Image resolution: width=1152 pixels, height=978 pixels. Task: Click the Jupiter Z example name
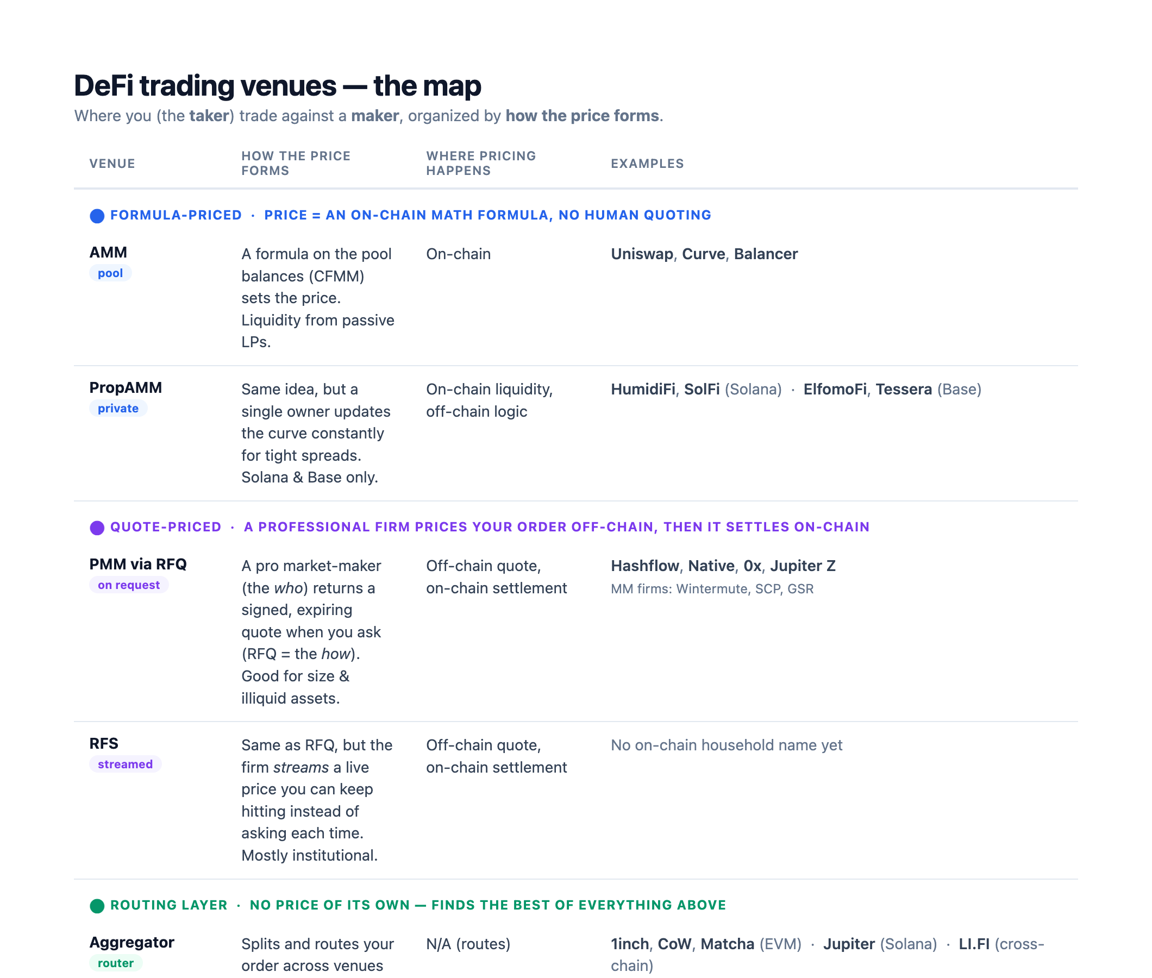click(x=803, y=566)
